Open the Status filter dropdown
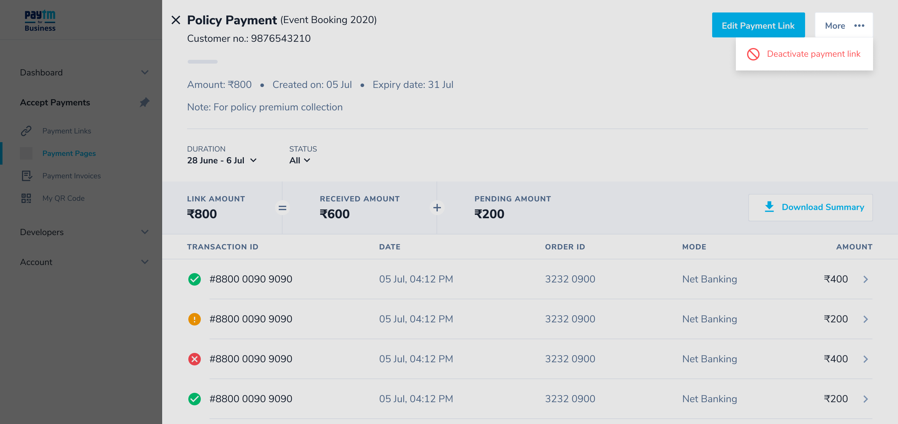Screen dimensions: 898x424 click(299, 160)
